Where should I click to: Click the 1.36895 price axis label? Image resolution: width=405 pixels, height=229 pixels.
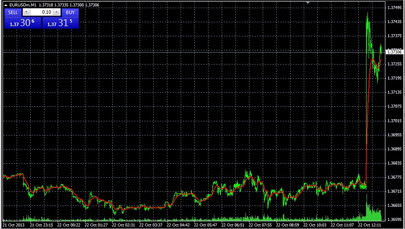pyautogui.click(x=394, y=149)
